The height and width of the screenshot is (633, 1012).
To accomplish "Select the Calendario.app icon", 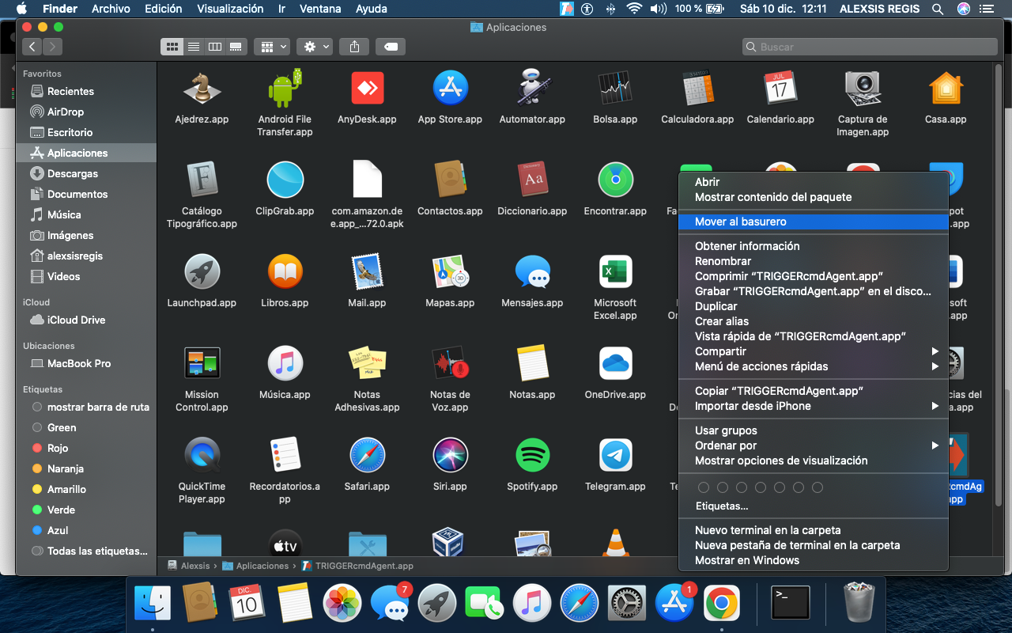I will (780, 88).
